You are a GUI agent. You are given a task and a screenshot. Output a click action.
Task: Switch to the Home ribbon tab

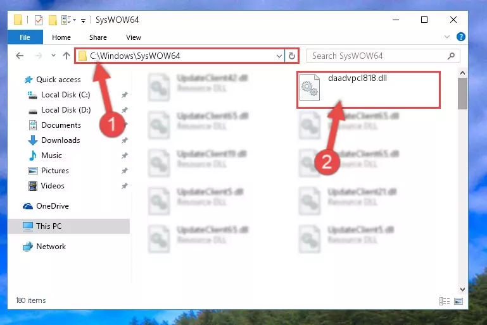click(x=61, y=37)
